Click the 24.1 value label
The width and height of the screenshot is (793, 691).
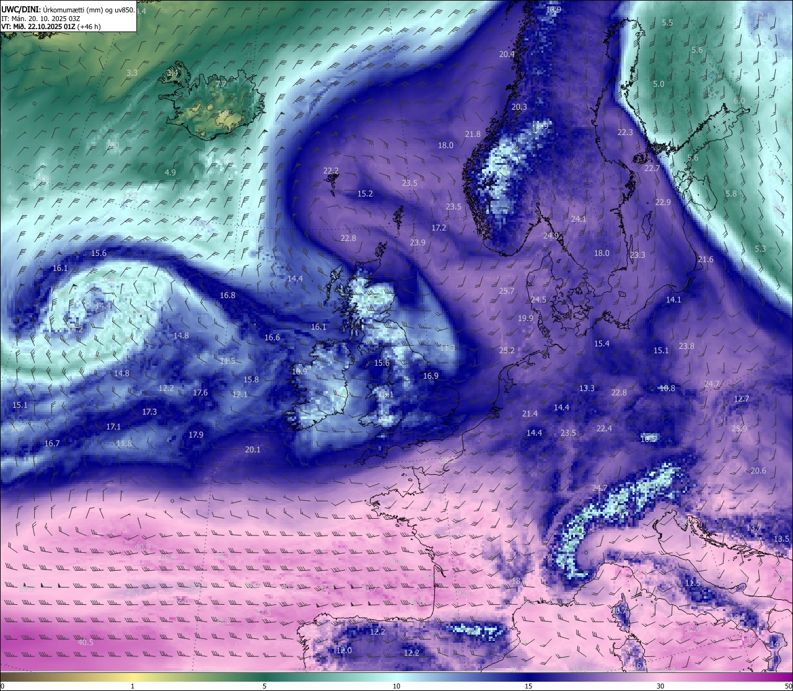pos(579,219)
